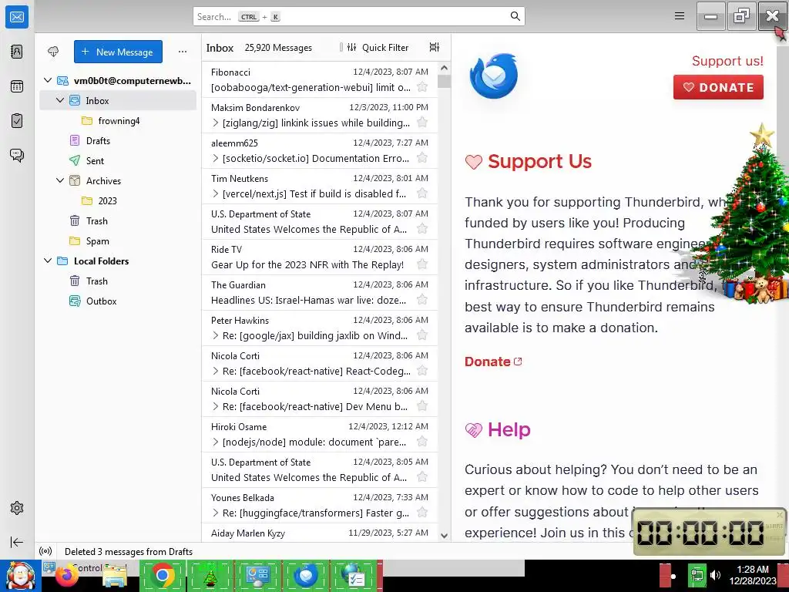Open the Outbox under Local Folders
Image resolution: width=789 pixels, height=592 pixels.
click(118, 301)
